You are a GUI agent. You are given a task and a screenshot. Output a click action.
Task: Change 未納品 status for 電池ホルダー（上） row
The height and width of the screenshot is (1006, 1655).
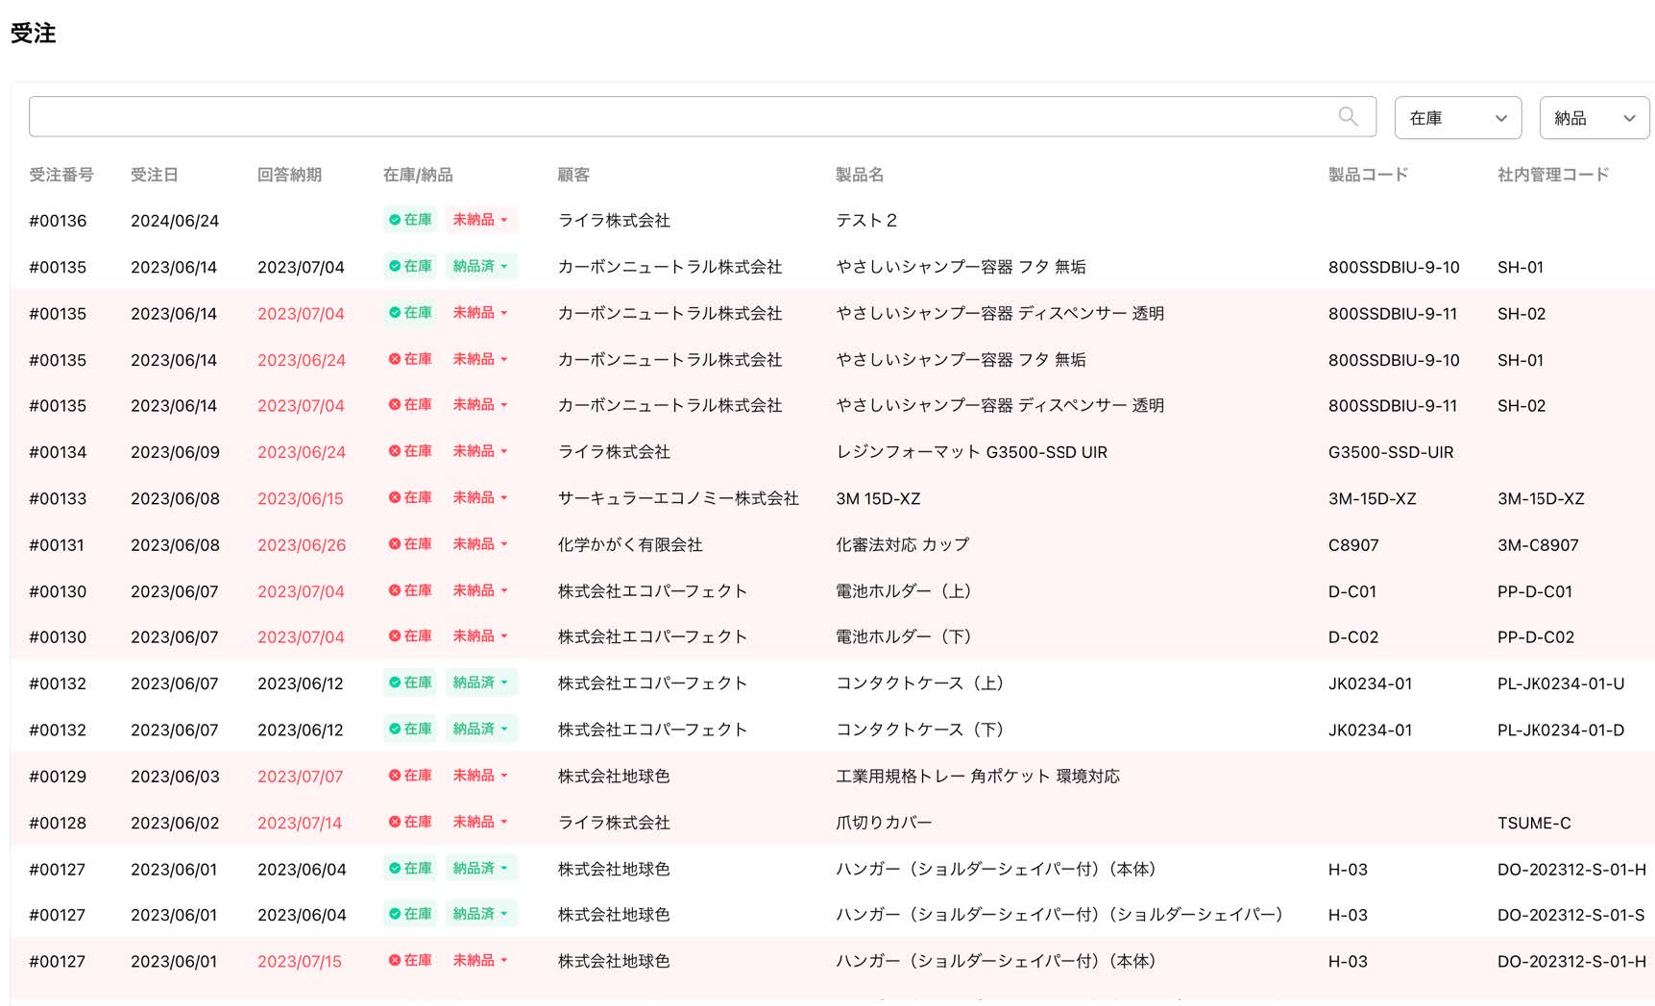(x=480, y=590)
